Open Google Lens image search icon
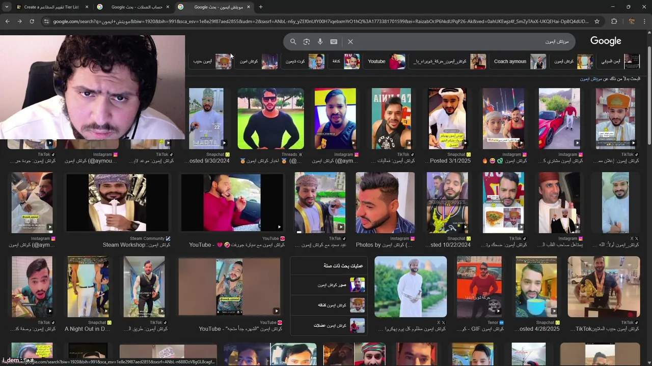Image resolution: width=652 pixels, height=366 pixels. (x=307, y=42)
